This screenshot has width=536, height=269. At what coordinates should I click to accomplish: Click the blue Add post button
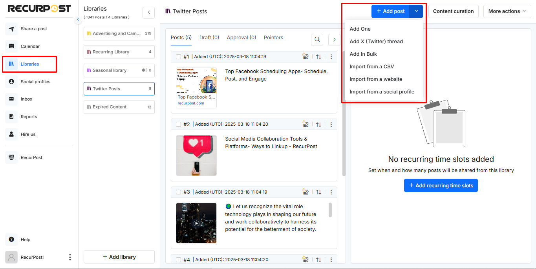pos(390,11)
